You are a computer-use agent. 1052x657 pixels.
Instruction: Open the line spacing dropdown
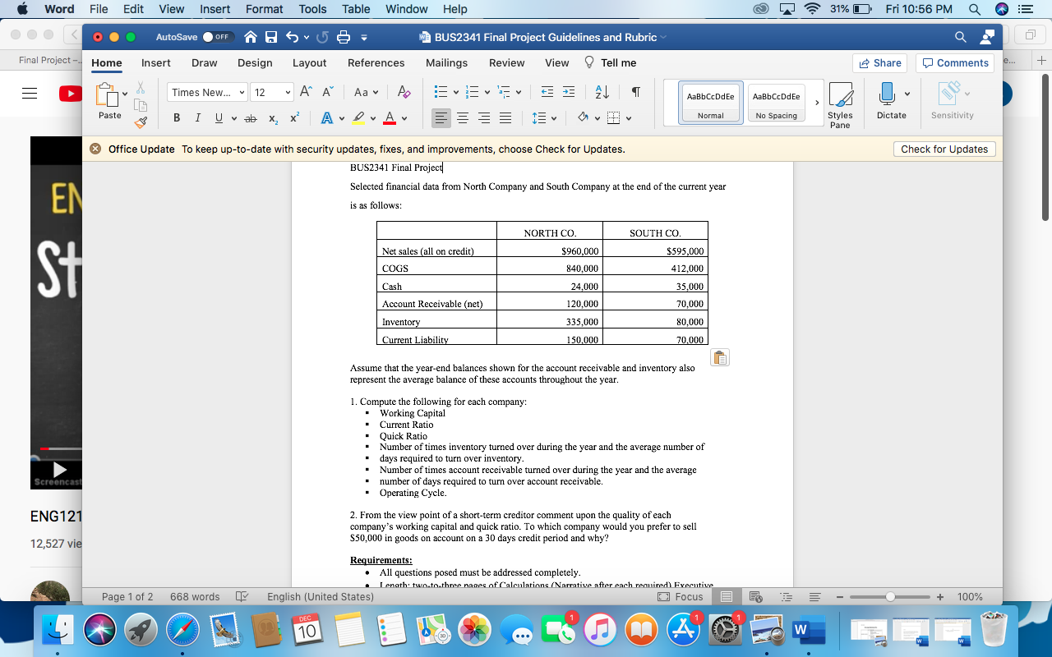coord(544,118)
